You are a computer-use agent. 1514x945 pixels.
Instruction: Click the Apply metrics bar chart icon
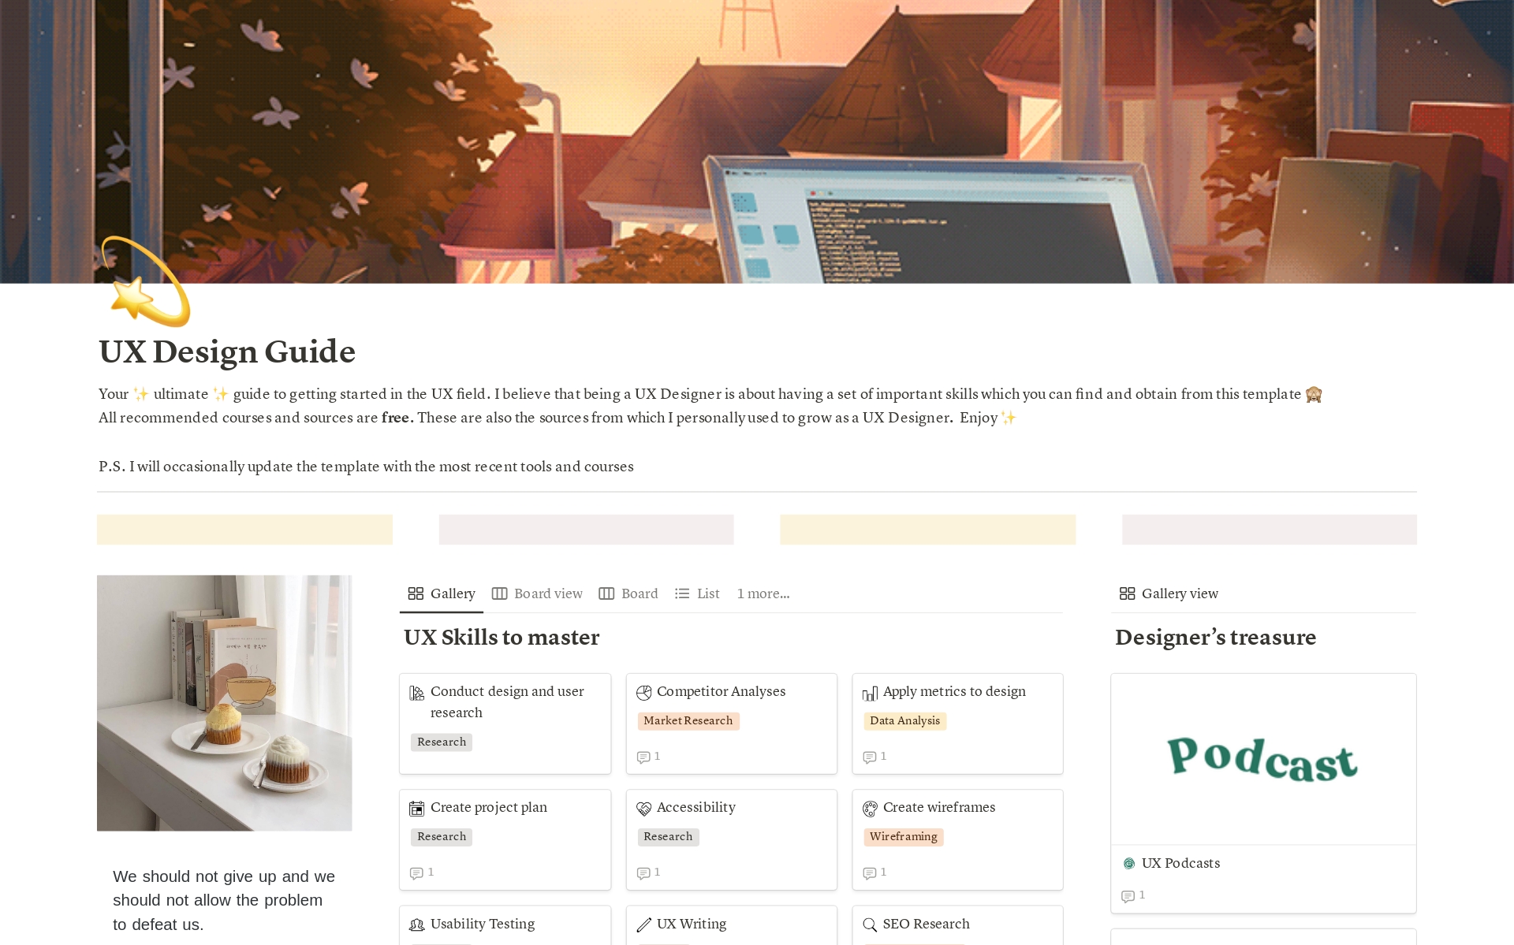coord(870,693)
